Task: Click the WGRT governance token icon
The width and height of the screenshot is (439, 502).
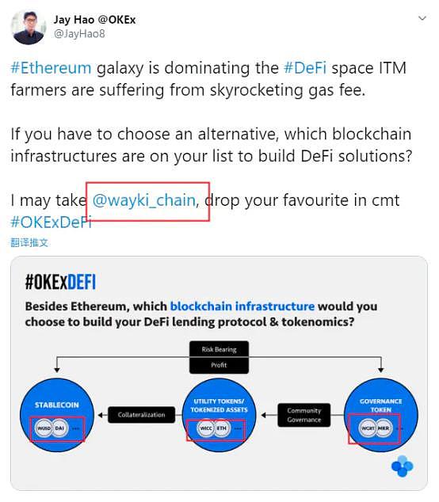Action: 368,428
